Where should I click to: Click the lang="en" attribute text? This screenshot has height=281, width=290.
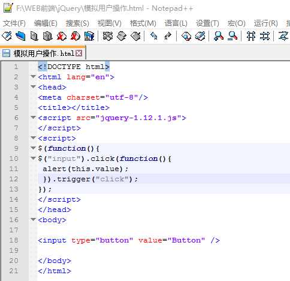[88, 77]
